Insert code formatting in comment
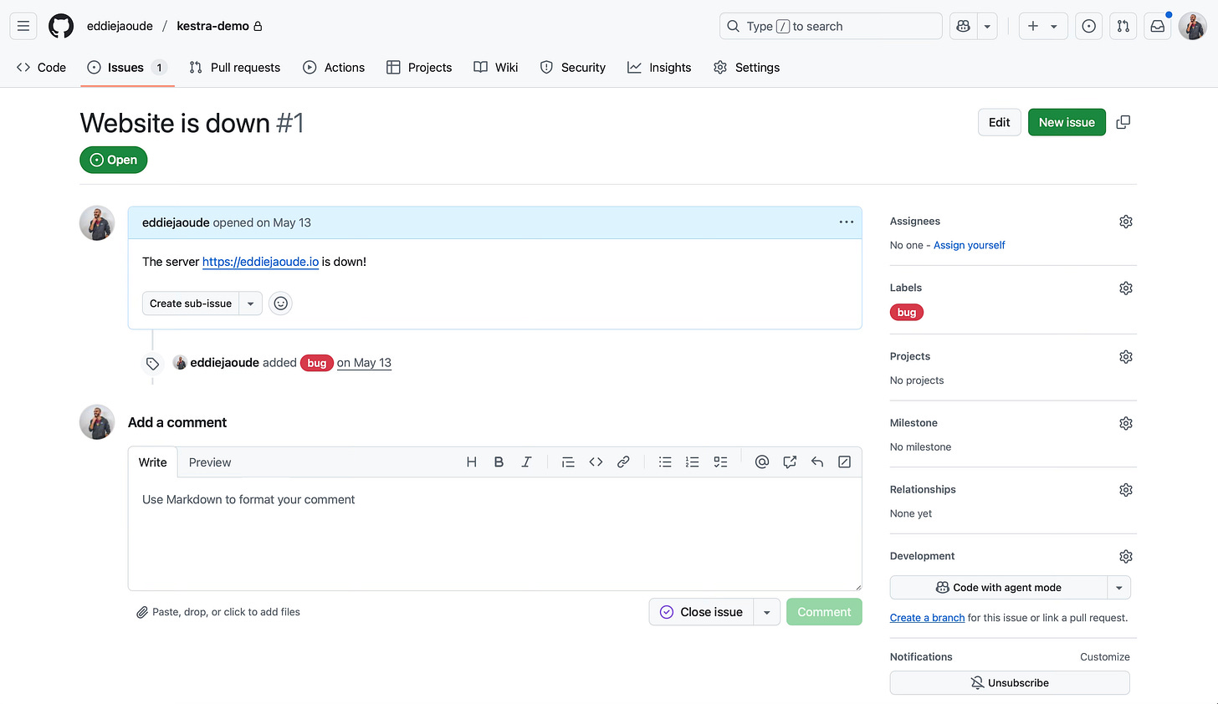This screenshot has height=704, width=1218. click(596, 462)
